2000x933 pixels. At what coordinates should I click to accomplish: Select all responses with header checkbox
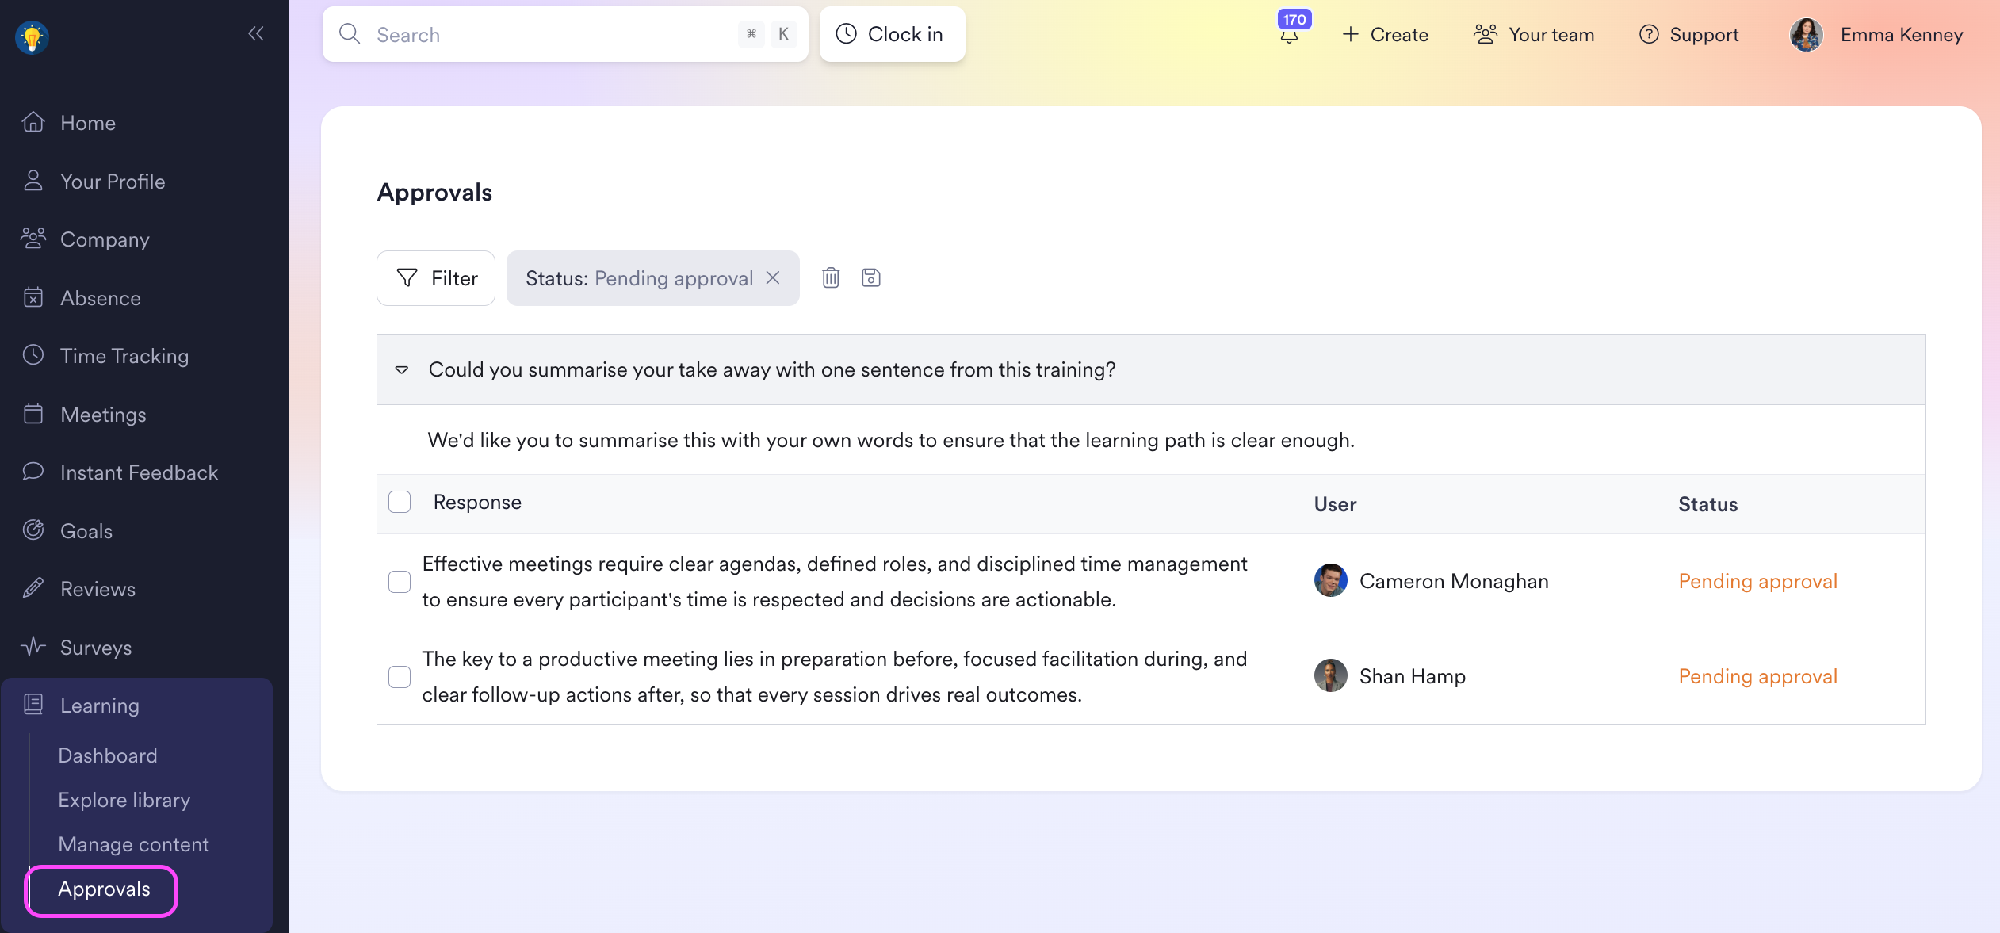[400, 503]
